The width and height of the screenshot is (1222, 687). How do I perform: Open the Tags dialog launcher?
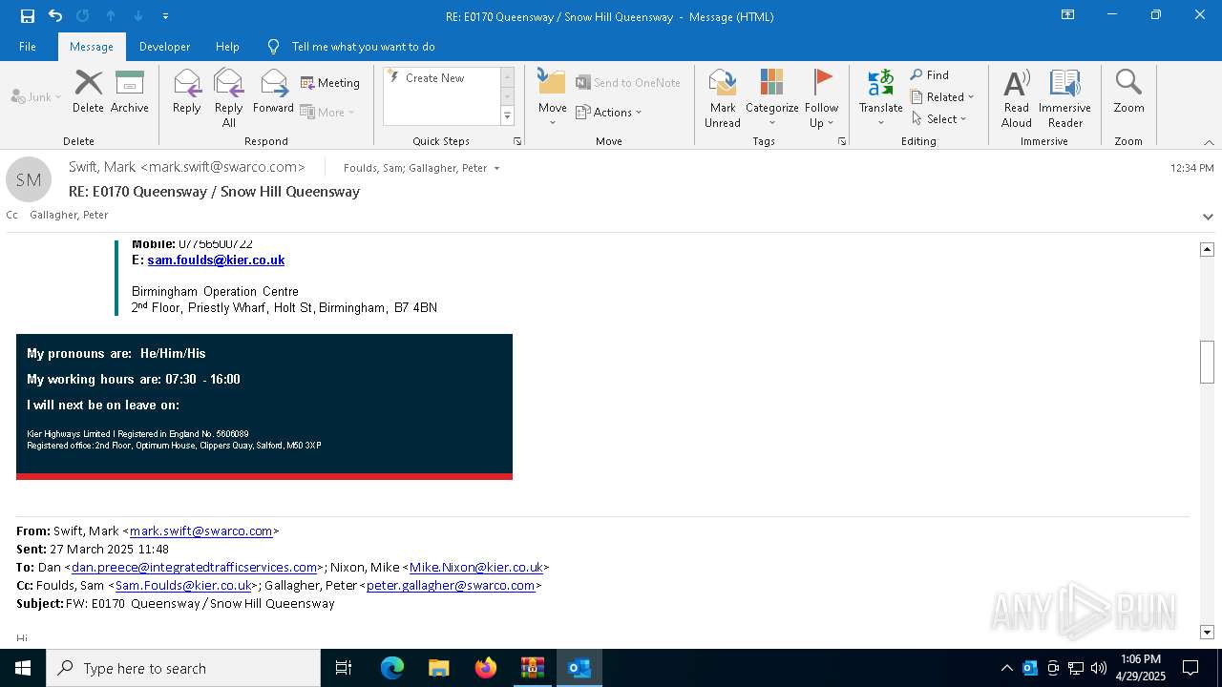[x=842, y=141]
